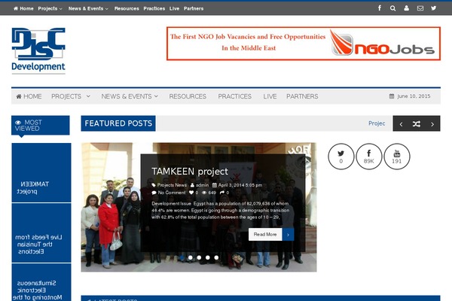Click the April 3, 2014 post date
The width and height of the screenshot is (452, 301).
pyautogui.click(x=240, y=185)
